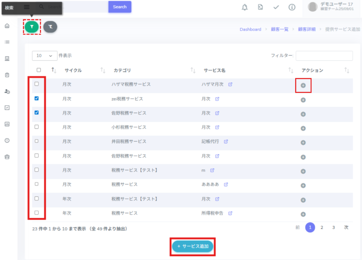Go to page 2 of results
362x260 pixels.
[322, 228]
